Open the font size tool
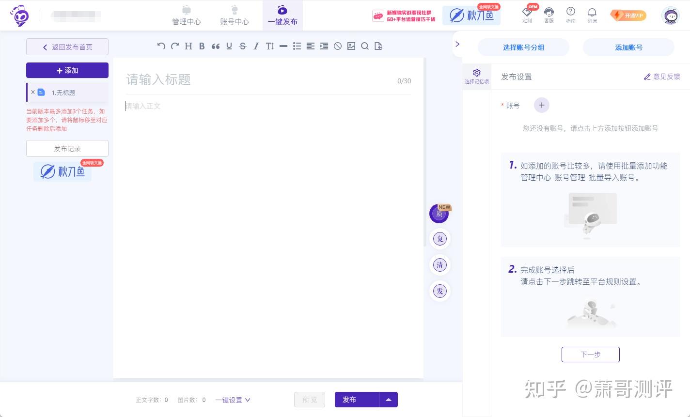Viewport: 690px width, 417px height. [x=270, y=46]
